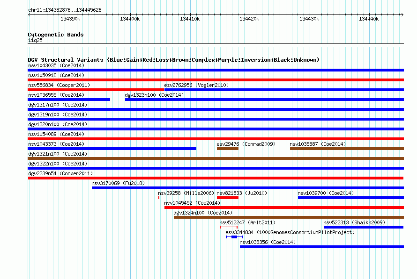
Task: Select dgv1321n100 (Coe2014) label
Action: (x=58, y=154)
